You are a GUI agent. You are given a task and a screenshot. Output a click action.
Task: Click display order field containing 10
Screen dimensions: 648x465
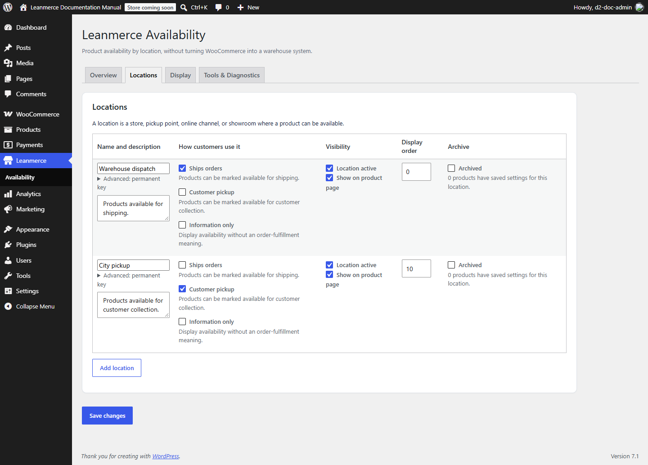pyautogui.click(x=416, y=268)
